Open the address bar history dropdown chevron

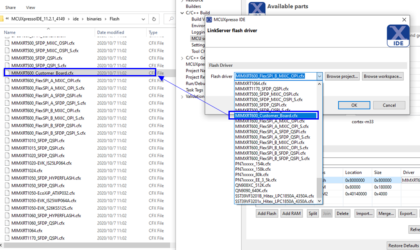(143, 19)
